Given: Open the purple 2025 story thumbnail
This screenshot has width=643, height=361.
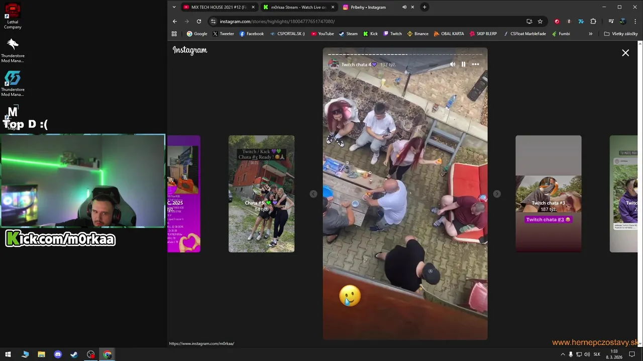Looking at the screenshot, I should pos(184,194).
